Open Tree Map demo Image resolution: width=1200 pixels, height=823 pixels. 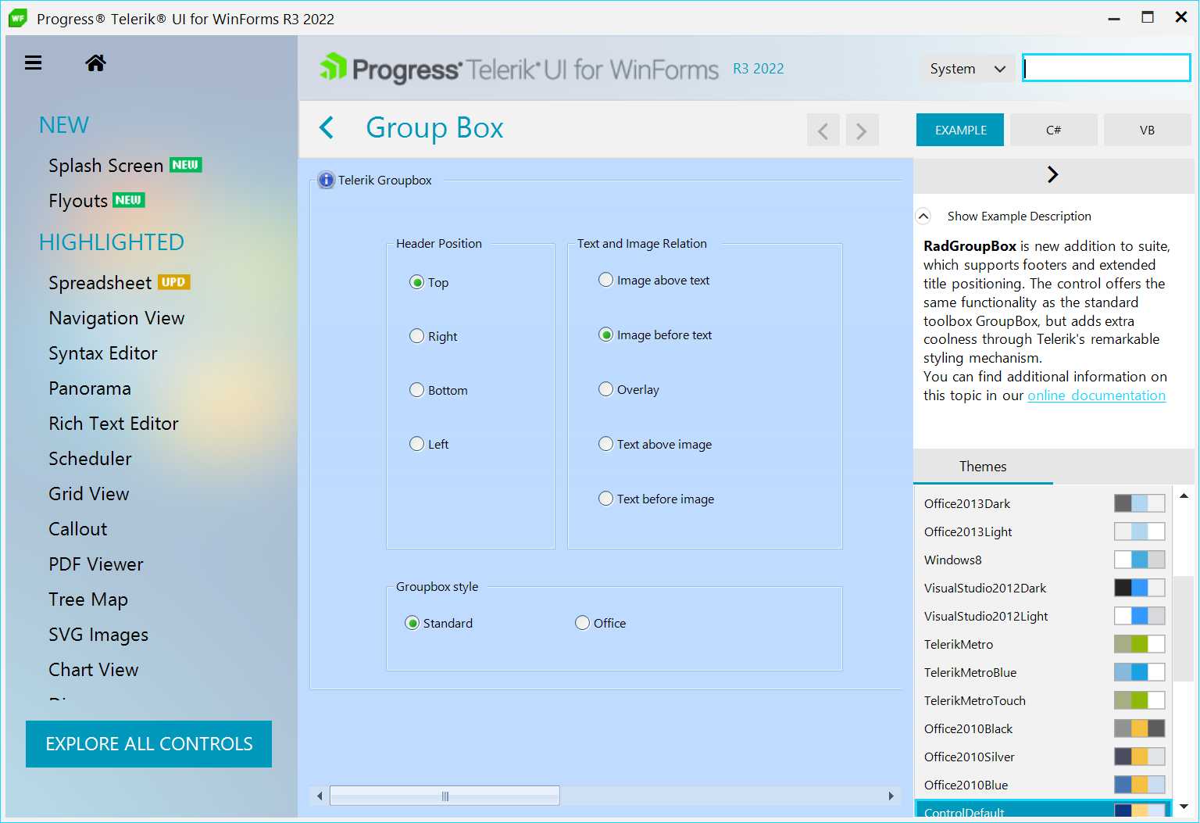pyautogui.click(x=88, y=599)
